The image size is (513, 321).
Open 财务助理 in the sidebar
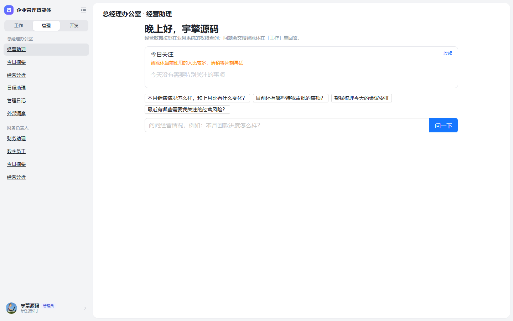(46, 139)
